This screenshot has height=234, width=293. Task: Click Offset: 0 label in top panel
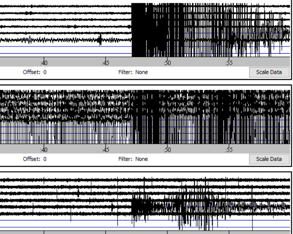point(35,72)
